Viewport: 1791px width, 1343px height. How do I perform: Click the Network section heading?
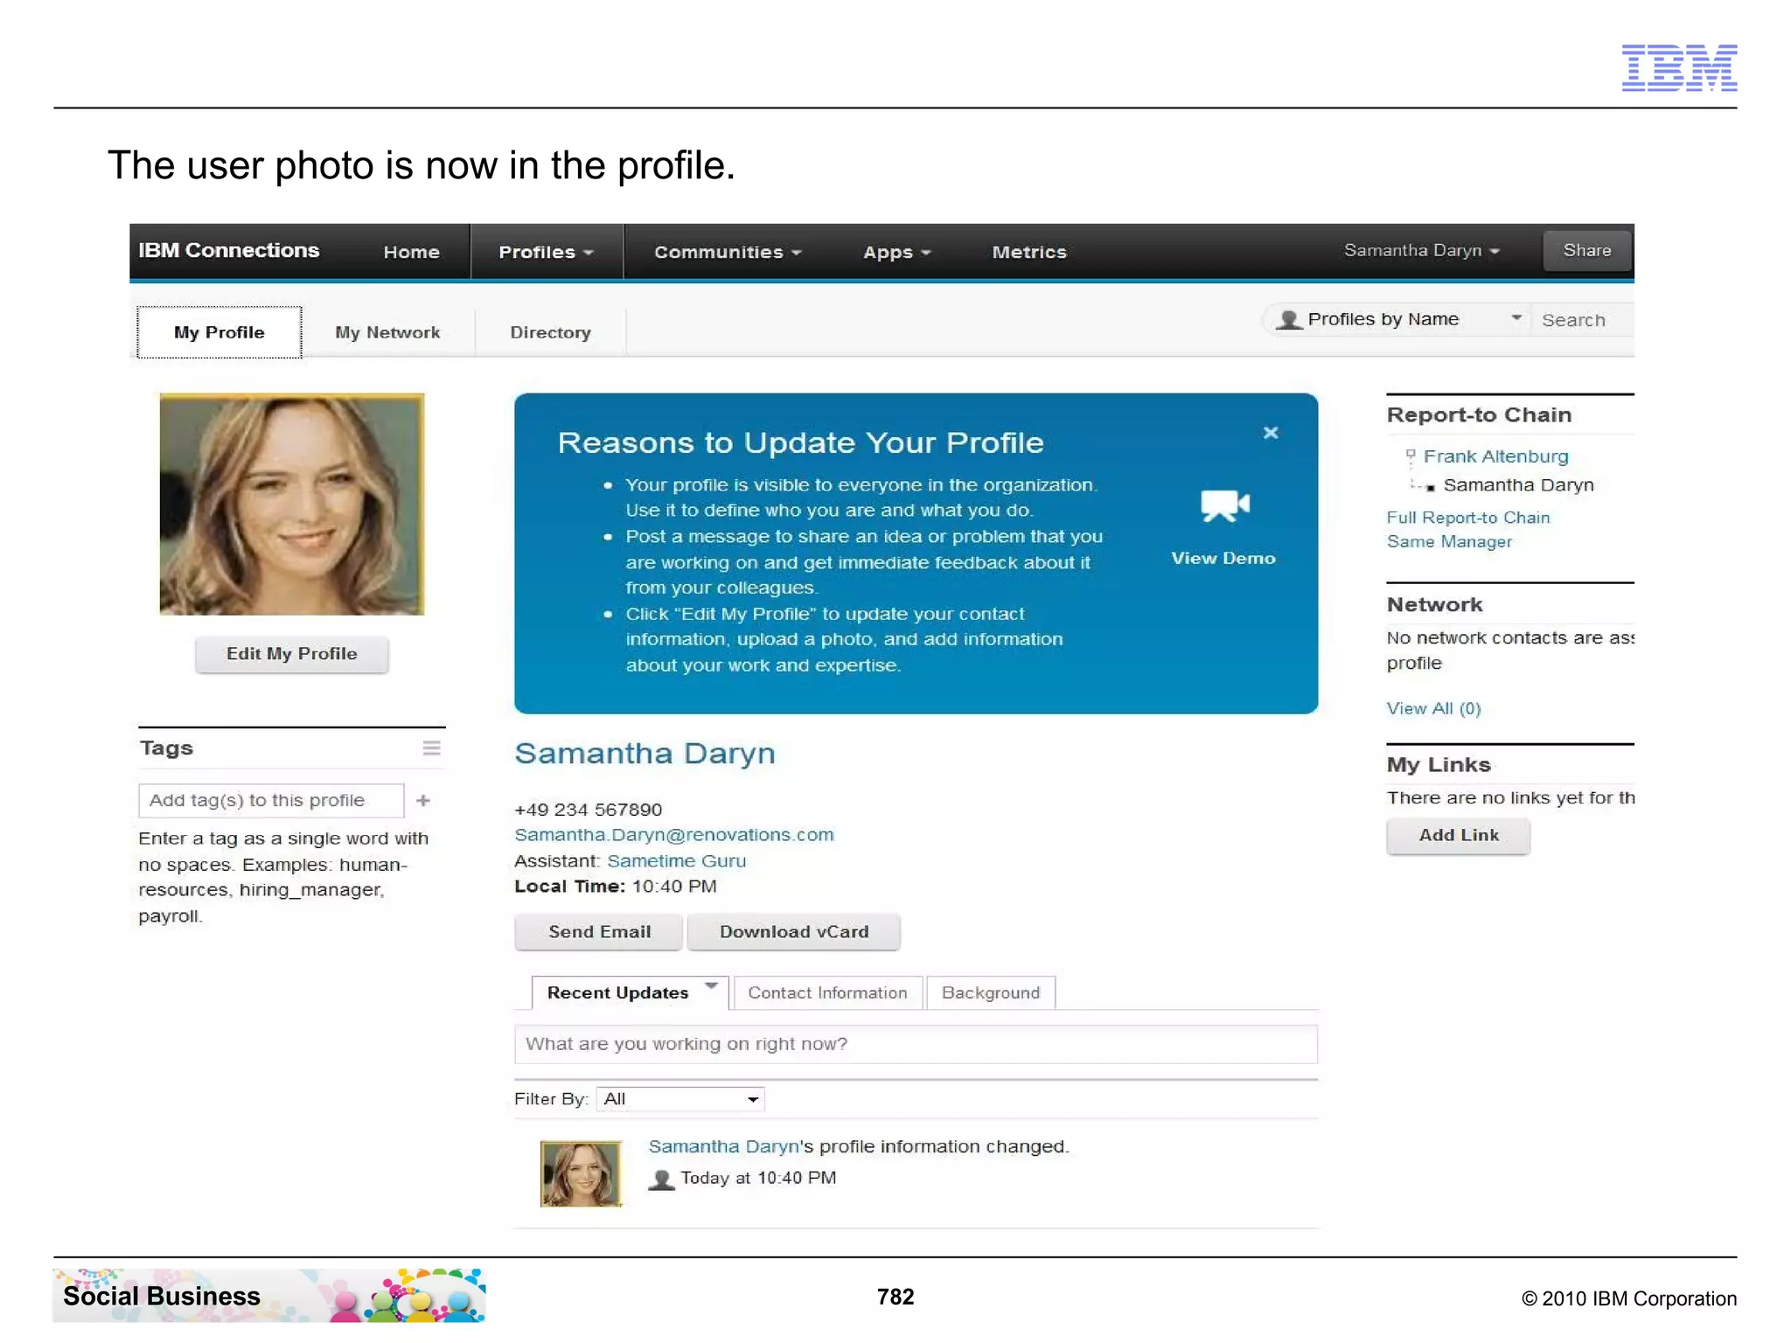[1434, 605]
